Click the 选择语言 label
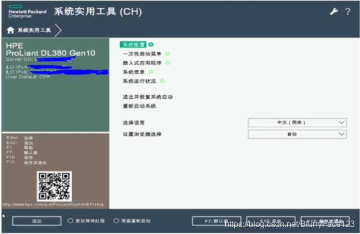Screen dimensions: 360x234 pyautogui.click(x=134, y=123)
